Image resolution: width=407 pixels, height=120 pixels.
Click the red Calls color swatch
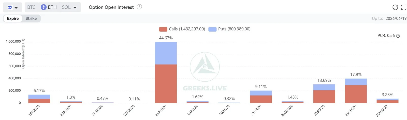[163, 29]
